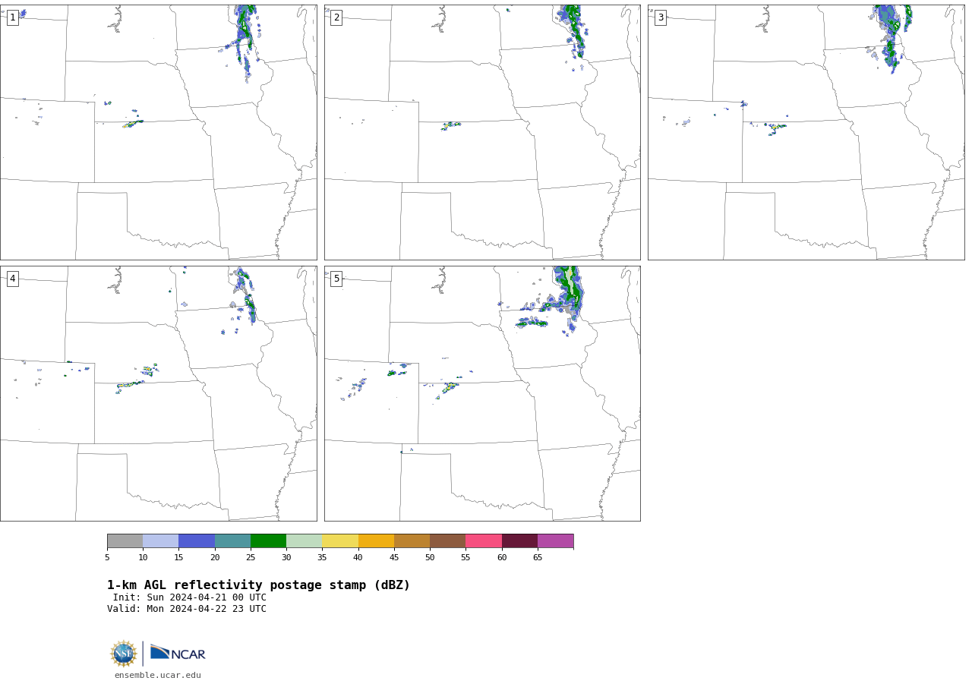This screenshot has height=684, width=972.
Task: Click the colorbar tick label 60
Action: point(502,558)
